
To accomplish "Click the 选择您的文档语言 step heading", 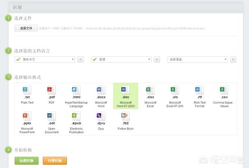I will (x=32, y=51).
